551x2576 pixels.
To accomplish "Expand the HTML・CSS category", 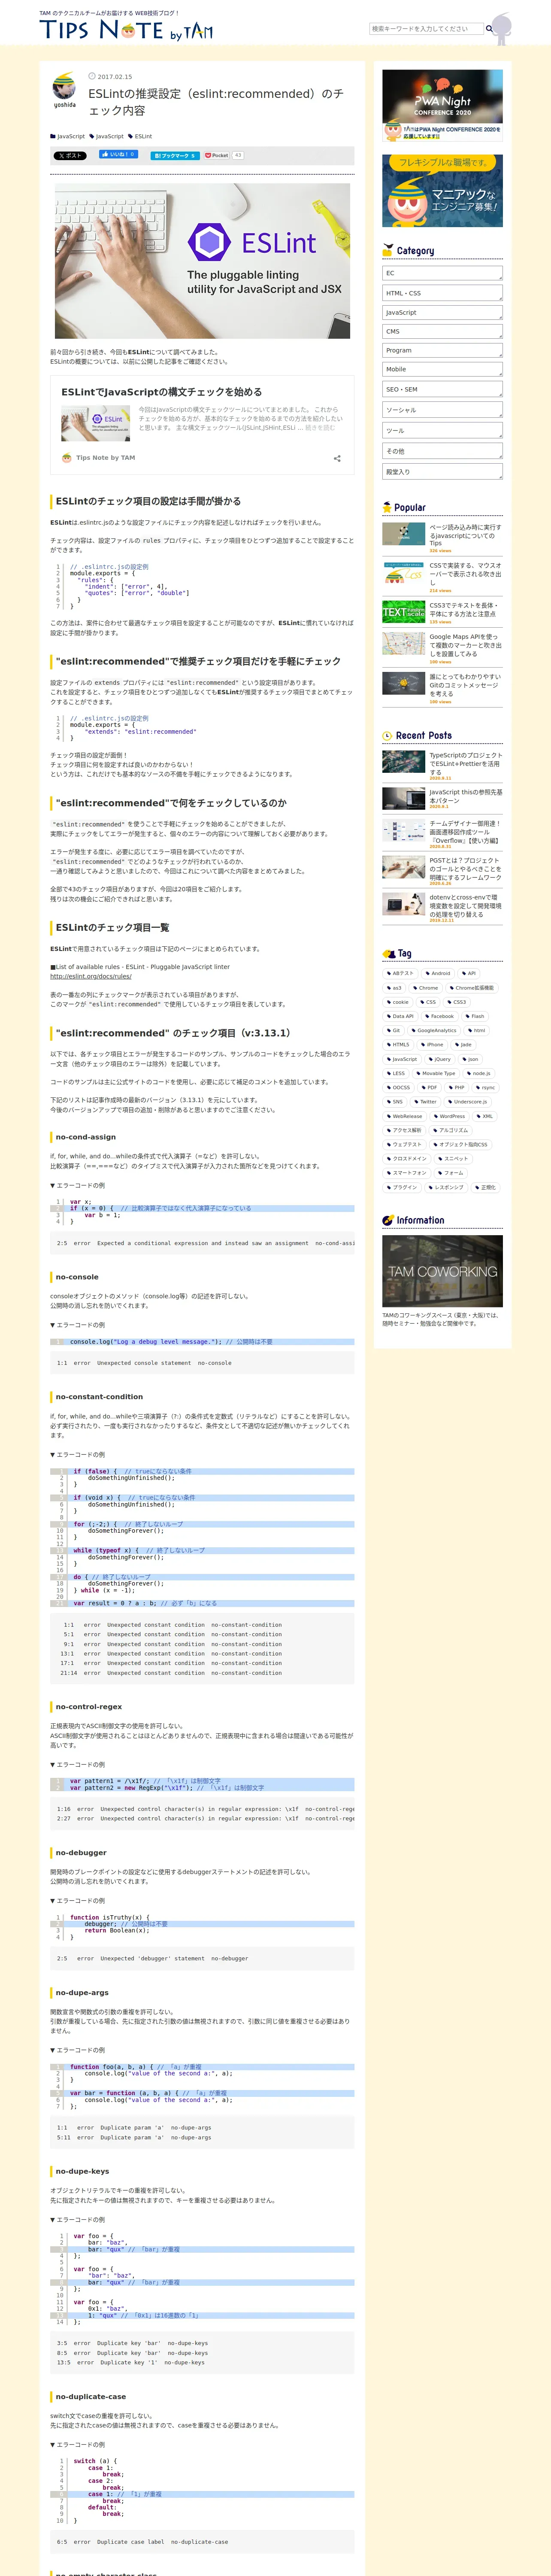I will 442,293.
